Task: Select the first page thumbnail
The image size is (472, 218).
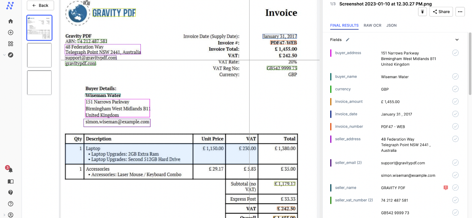Action: 39,28
